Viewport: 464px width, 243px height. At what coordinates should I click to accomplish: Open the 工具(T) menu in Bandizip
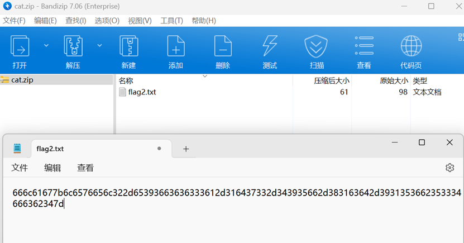[171, 21]
